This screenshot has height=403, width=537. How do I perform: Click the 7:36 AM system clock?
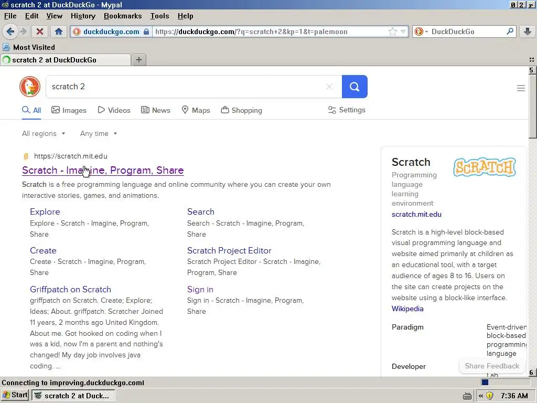[514, 396]
